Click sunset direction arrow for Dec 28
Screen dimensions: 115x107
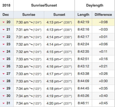click(x=61, y=81)
